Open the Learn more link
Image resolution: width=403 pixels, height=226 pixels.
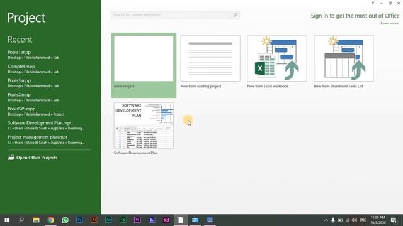tap(389, 23)
